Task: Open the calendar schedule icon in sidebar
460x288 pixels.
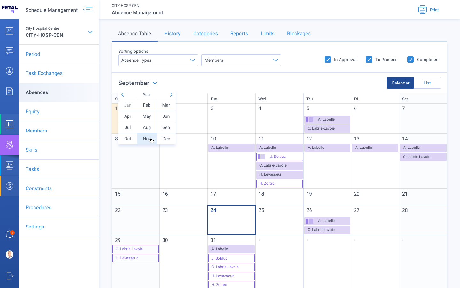Action: click(x=10, y=30)
